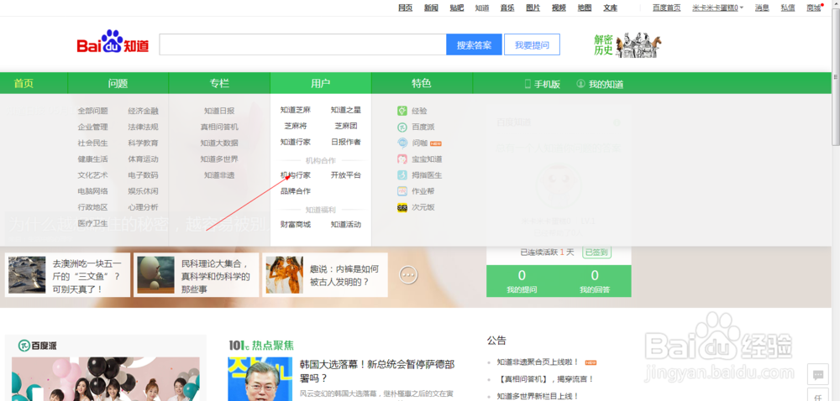Click the 已签到 button

(596, 252)
